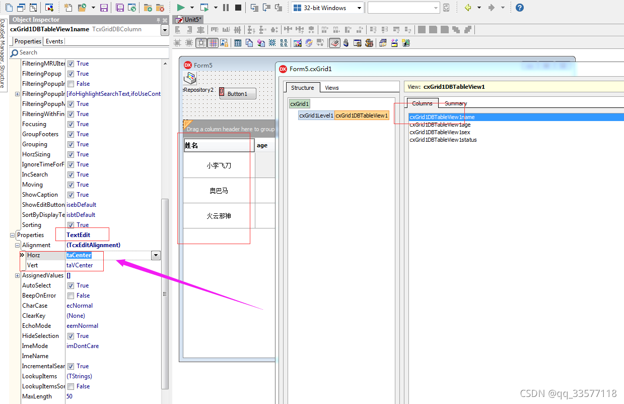Run the project with the green Run icon

pyautogui.click(x=181, y=8)
